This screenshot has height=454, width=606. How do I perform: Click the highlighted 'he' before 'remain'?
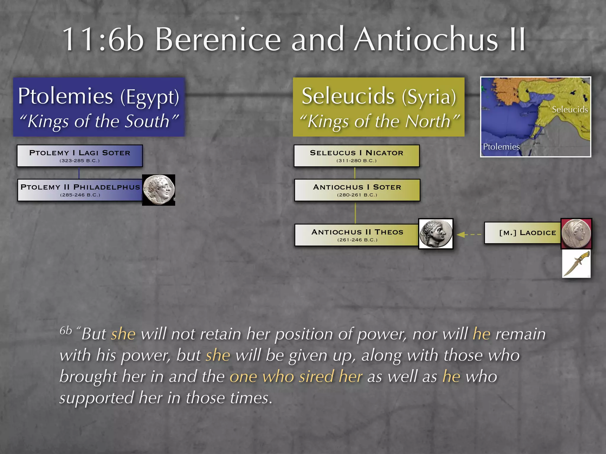pos(481,334)
